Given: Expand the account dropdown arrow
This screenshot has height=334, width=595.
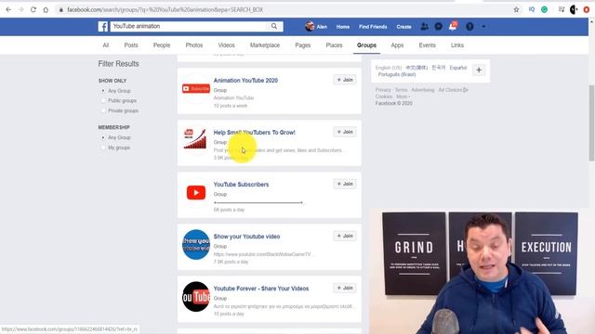Looking at the screenshot, I should (483, 27).
